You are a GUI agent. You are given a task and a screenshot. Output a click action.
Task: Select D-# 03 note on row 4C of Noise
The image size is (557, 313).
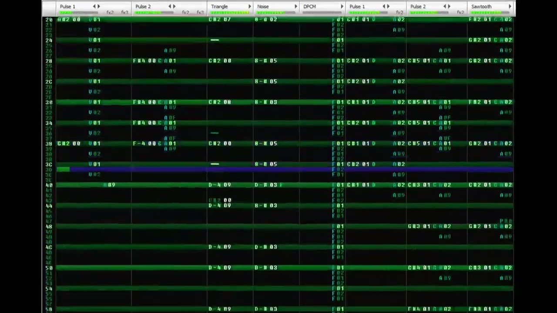click(266, 247)
